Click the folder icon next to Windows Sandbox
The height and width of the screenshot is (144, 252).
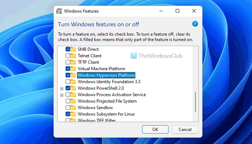(x=73, y=108)
